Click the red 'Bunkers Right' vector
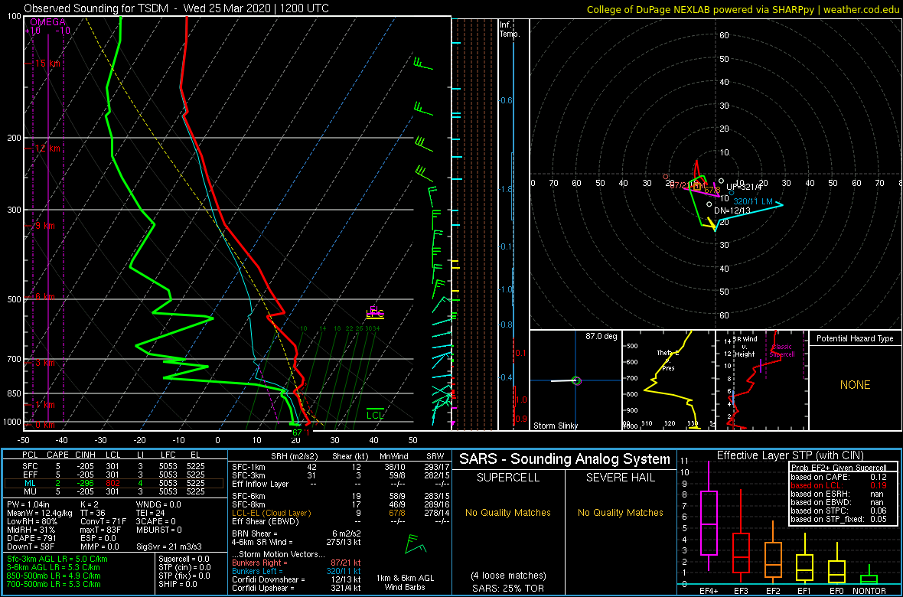Screen dimensions: 903x597 point(296,563)
